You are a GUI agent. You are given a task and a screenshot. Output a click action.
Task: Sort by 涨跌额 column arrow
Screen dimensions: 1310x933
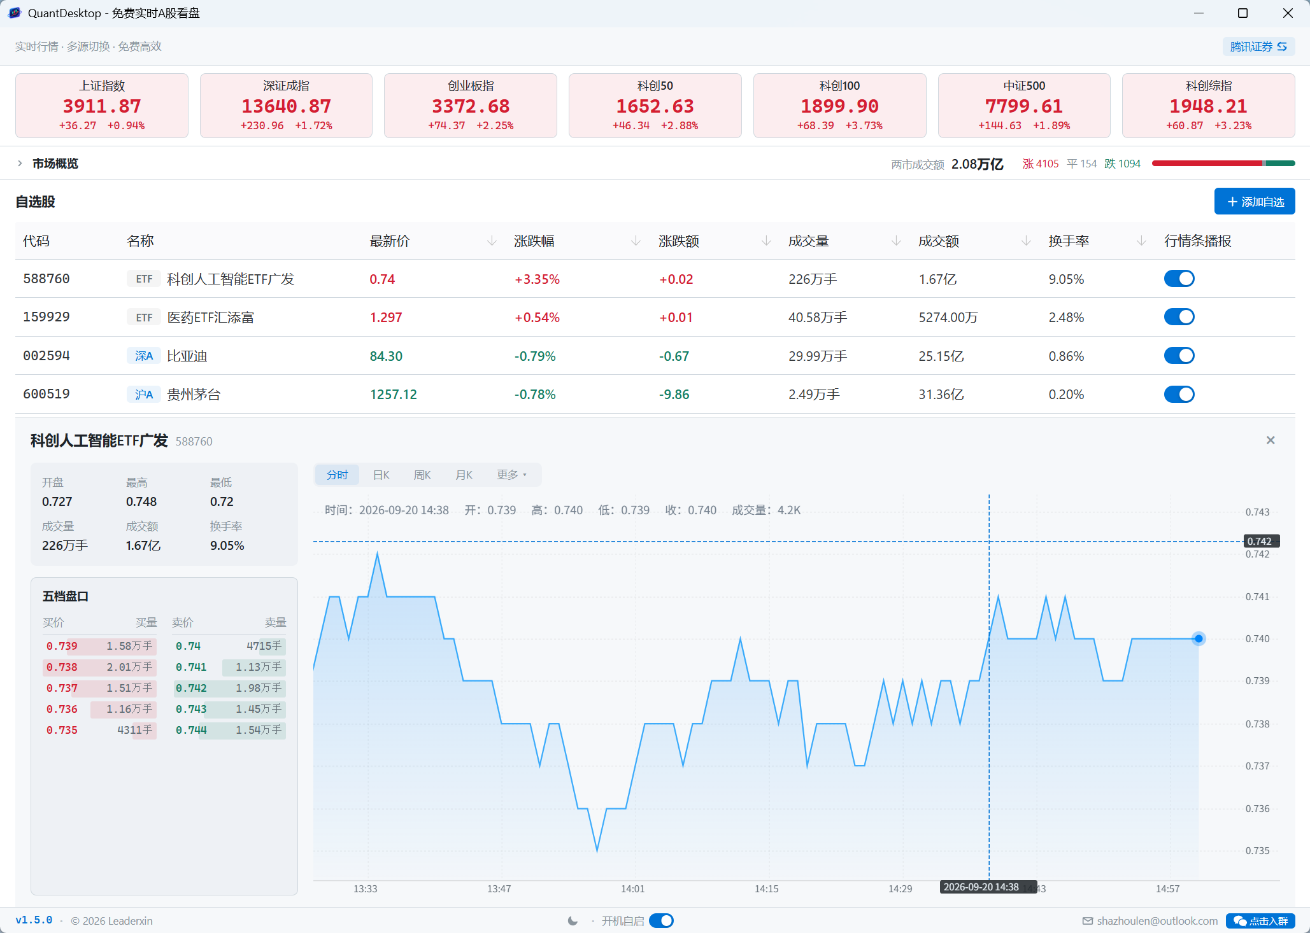pyautogui.click(x=766, y=241)
